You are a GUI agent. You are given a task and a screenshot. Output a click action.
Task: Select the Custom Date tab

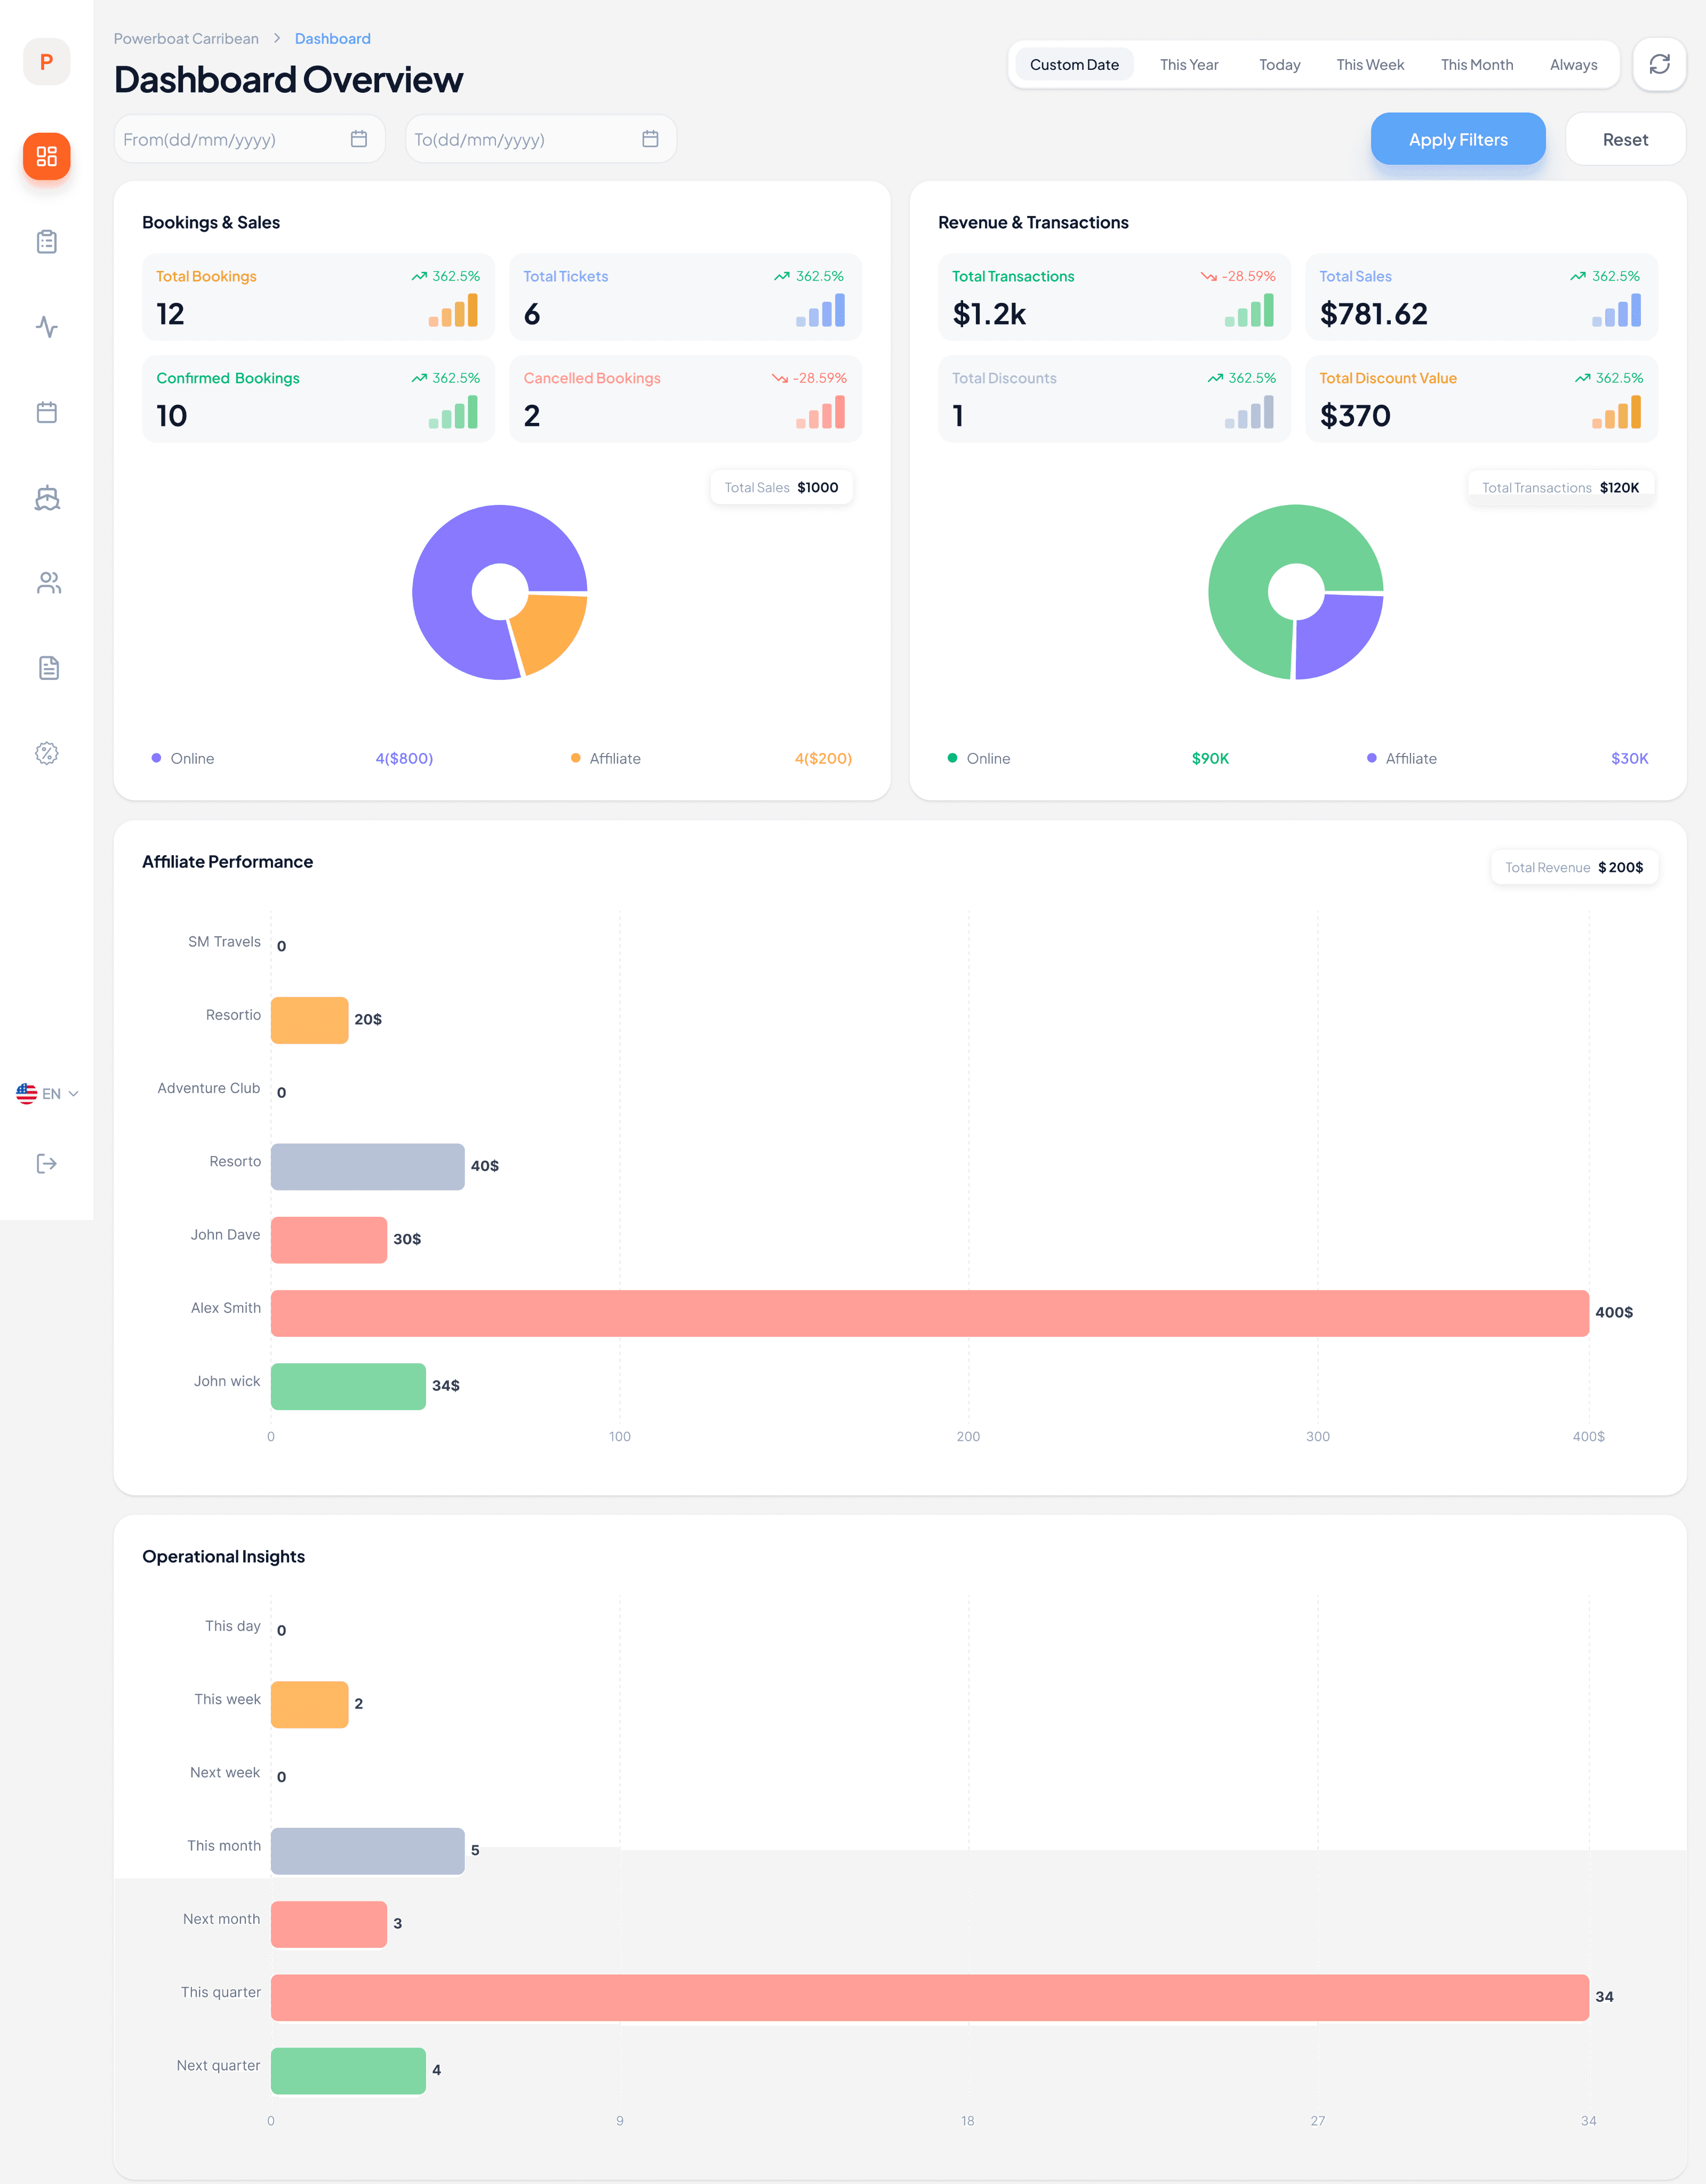pos(1074,64)
